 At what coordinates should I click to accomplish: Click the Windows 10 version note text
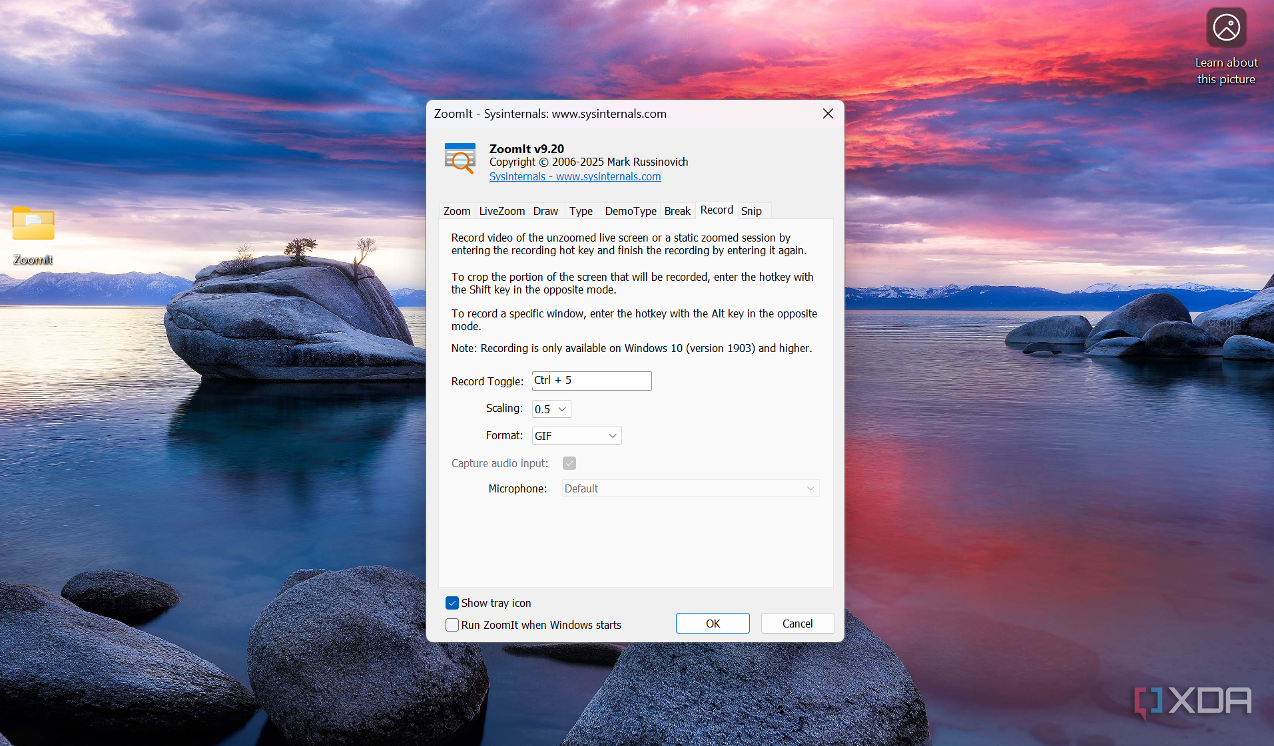[x=631, y=348]
